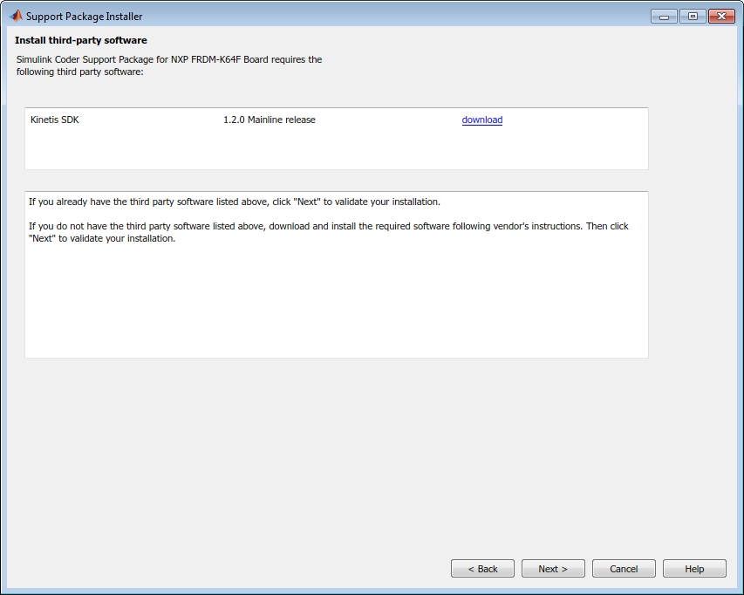Click the 'Support Package Installer' window title
The image size is (744, 595).
tap(84, 17)
